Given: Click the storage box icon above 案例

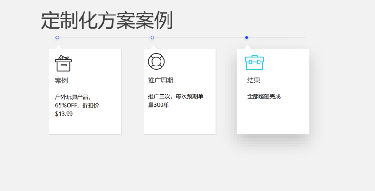Looking at the screenshot, I should (x=63, y=63).
